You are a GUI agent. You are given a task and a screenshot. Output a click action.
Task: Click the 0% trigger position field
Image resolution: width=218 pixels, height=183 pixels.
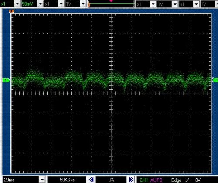(x=112, y=180)
